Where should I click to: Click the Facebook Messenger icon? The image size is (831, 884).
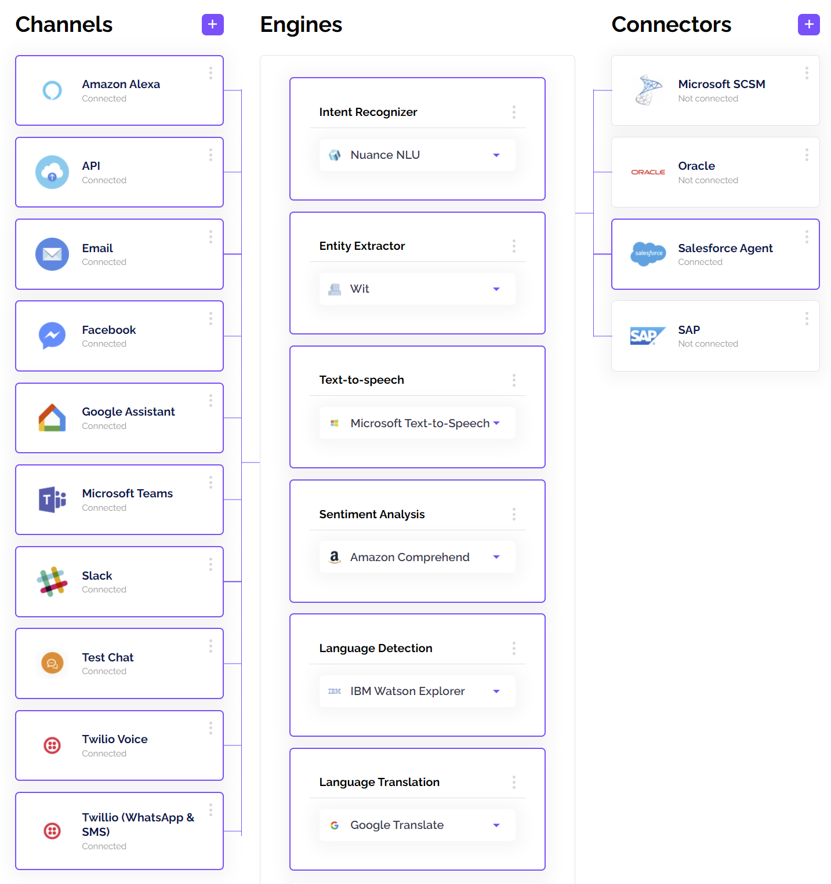[x=52, y=336]
